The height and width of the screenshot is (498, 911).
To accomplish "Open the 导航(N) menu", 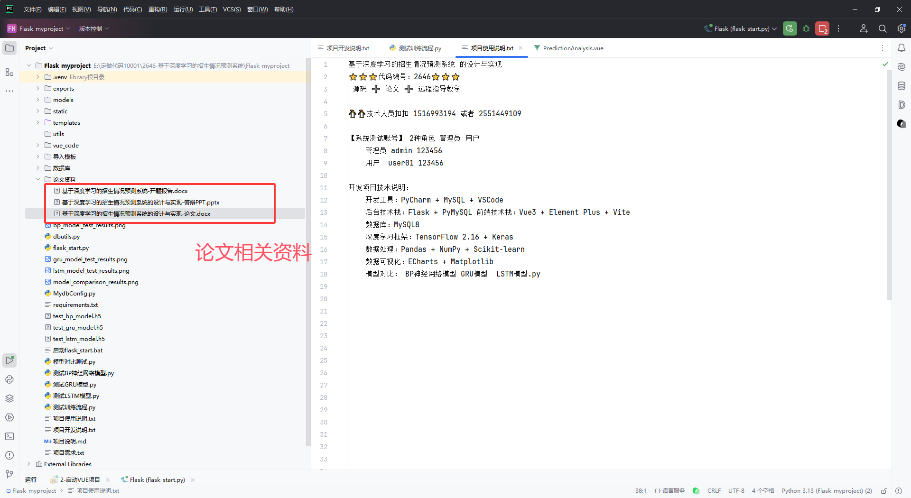I will [x=107, y=9].
